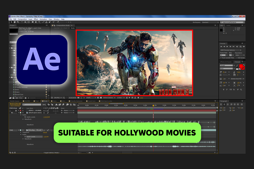Open the Half resolution dropdown

coord(91,98)
